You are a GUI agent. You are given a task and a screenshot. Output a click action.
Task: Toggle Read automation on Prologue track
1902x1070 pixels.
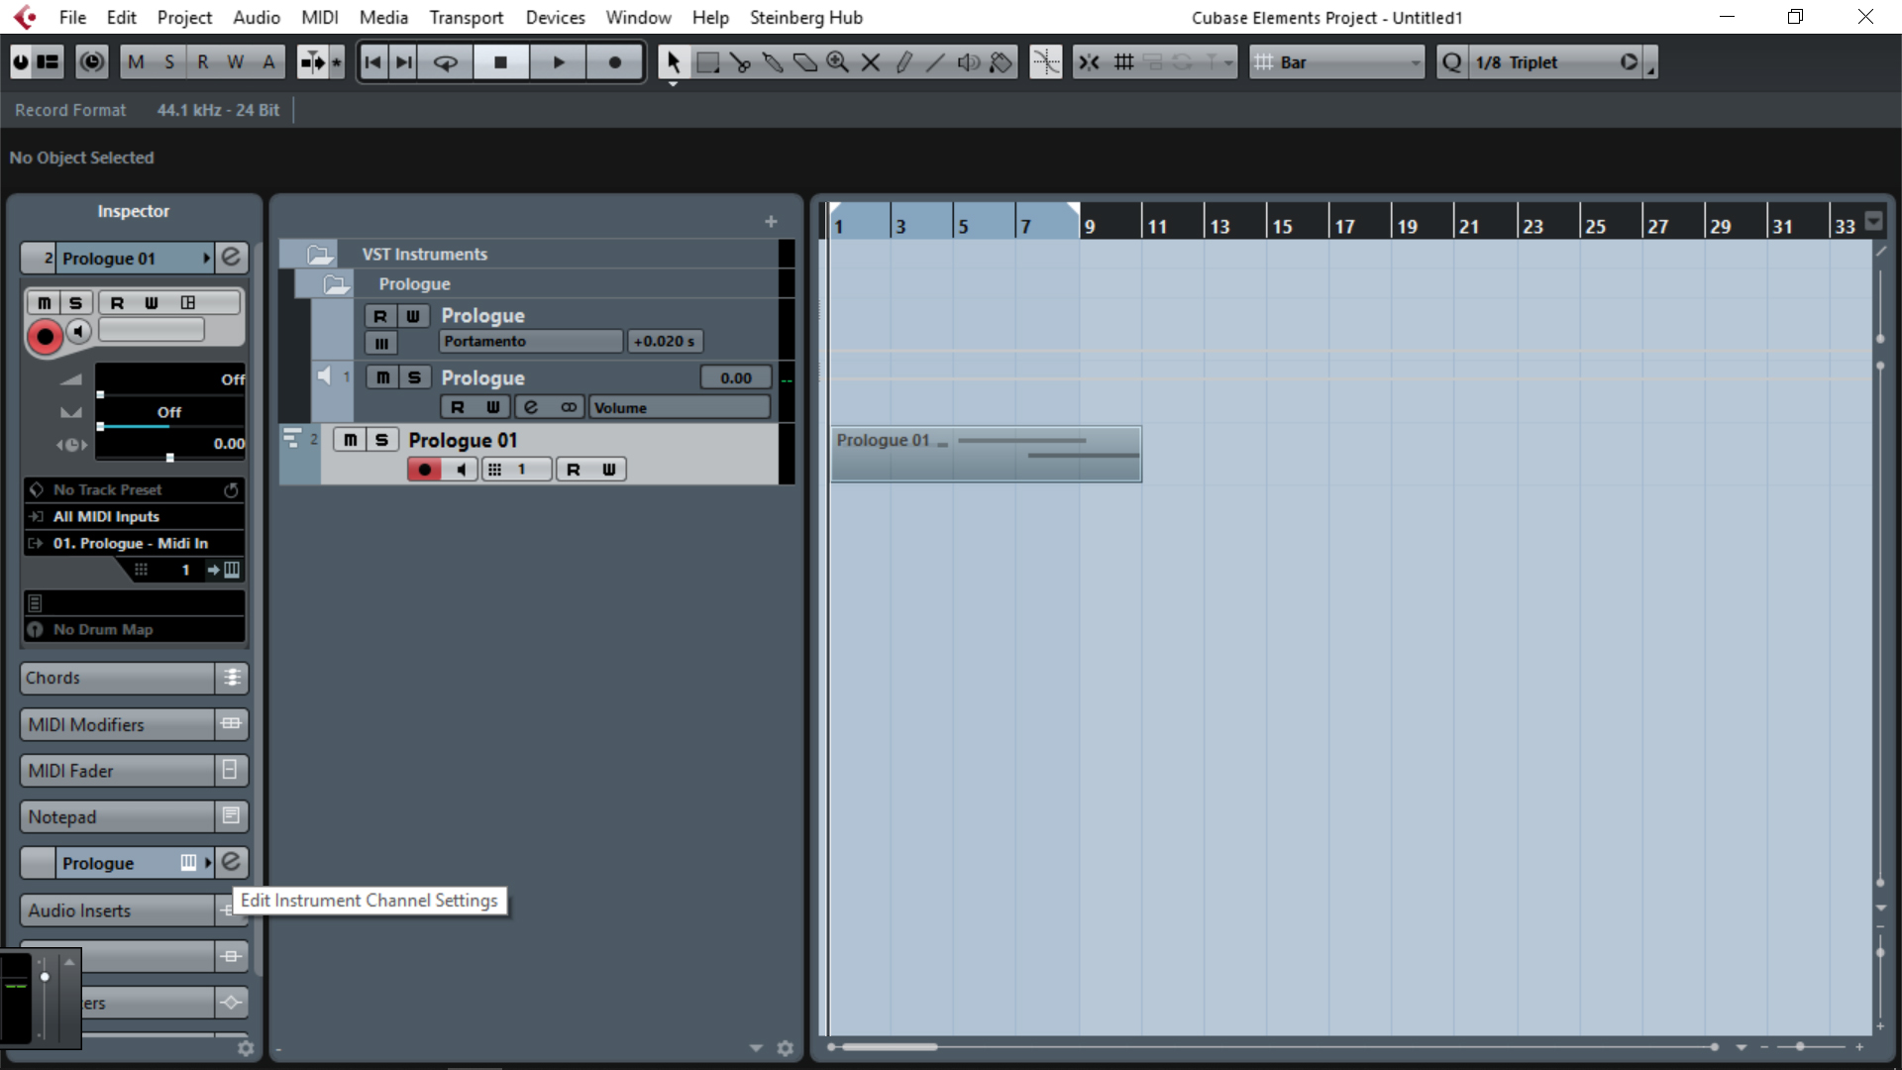coord(380,316)
